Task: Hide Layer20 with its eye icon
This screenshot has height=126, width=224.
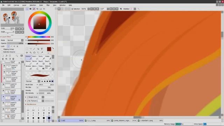Action: 3,109
